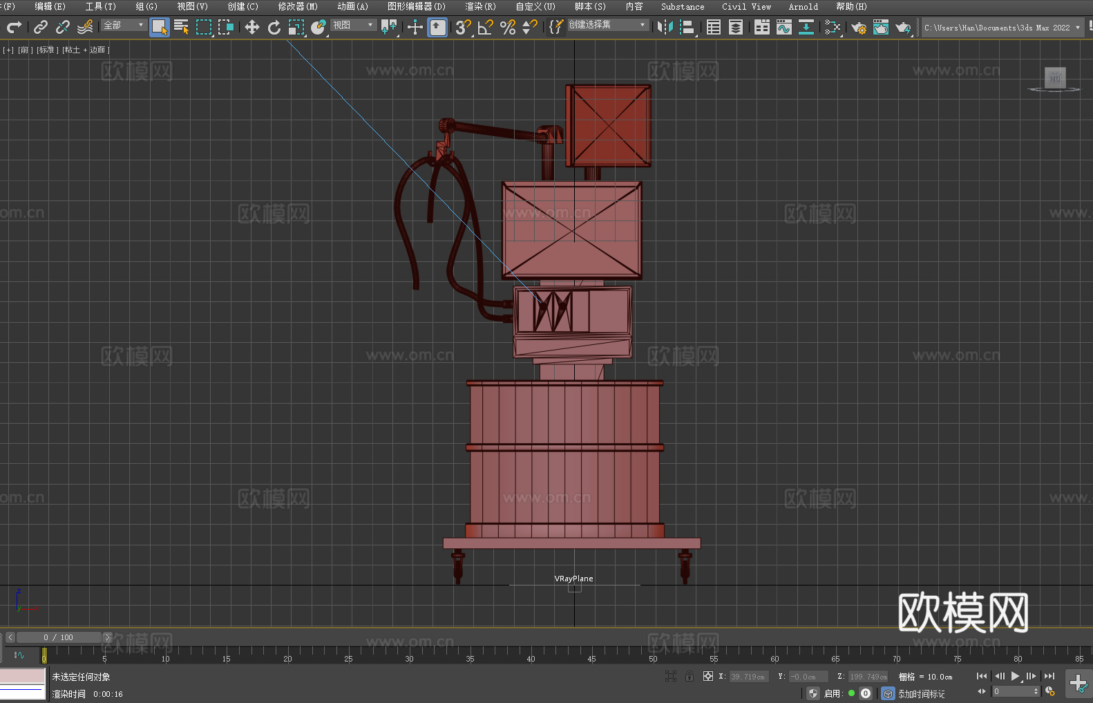
Task: Toggle the Percent Snap tool
Action: coord(508,27)
